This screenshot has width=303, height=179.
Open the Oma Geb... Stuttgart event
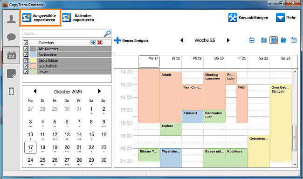281,123
